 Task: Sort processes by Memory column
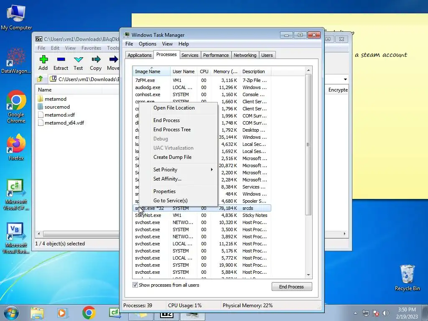pos(225,71)
